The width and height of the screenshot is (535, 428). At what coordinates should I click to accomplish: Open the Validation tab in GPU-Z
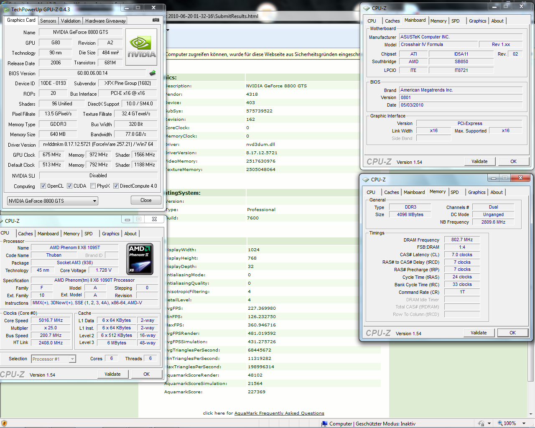(x=71, y=21)
